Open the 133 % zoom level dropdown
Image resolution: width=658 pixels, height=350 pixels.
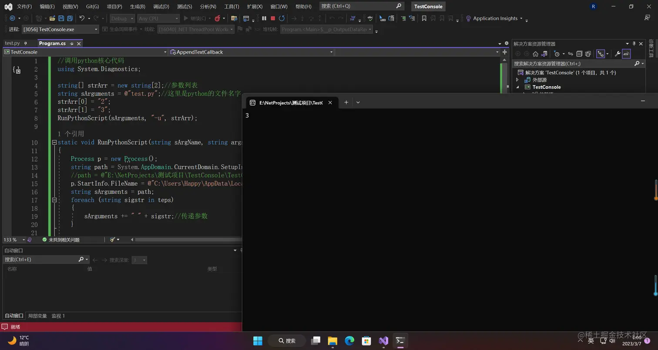pos(24,240)
